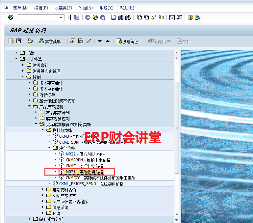The height and width of the screenshot is (223, 253).
Task: Collapse the 决定价格 folder node
Action: click(x=49, y=148)
